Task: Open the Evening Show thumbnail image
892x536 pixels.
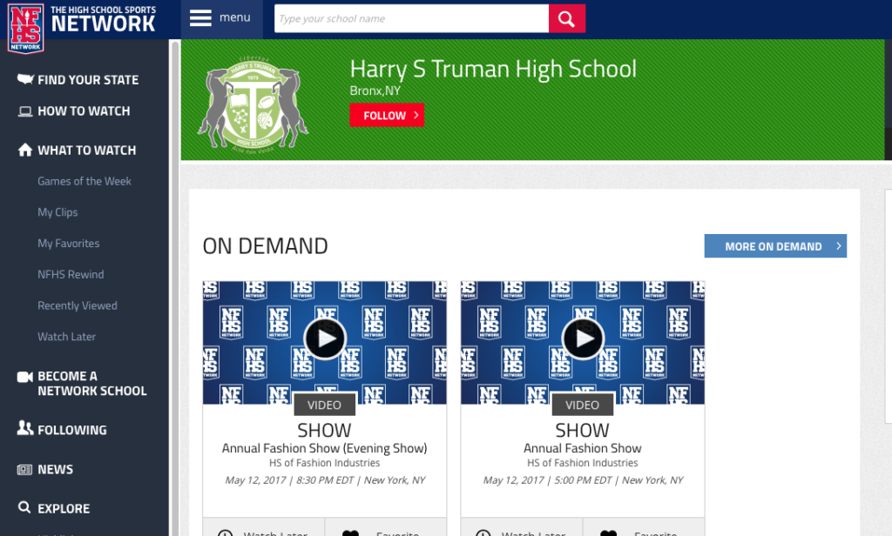Action: (x=325, y=343)
